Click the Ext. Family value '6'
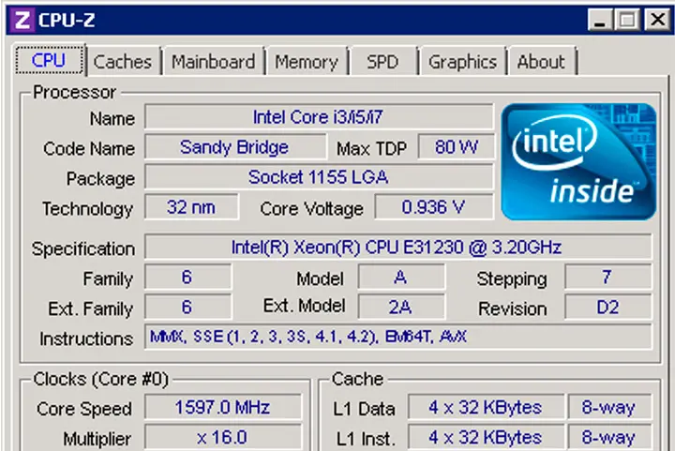The image size is (675, 451). [x=187, y=308]
